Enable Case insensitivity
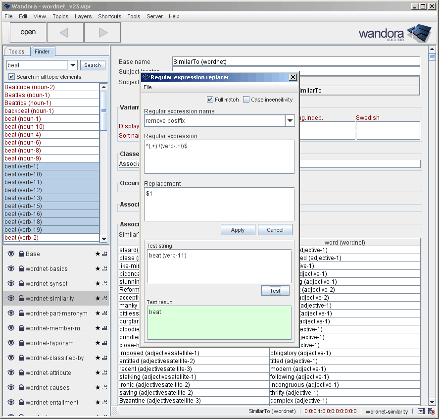The width and height of the screenshot is (439, 419). pyautogui.click(x=245, y=99)
